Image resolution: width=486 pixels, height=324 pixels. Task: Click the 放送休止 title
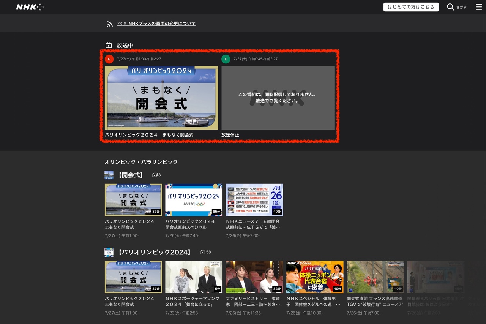click(230, 135)
